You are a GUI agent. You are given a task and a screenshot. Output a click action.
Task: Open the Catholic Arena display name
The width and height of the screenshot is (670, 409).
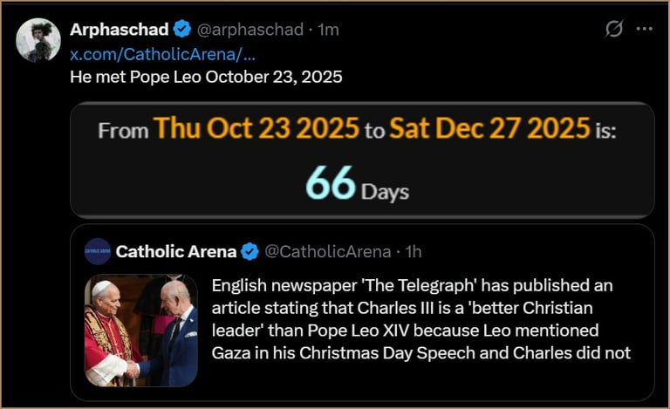176,252
